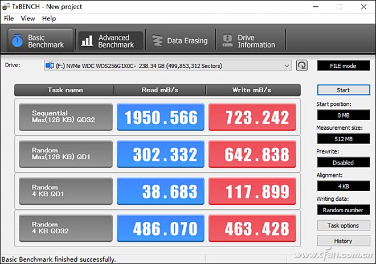Click the Task name column header
The image size is (376, 264).
(x=64, y=90)
